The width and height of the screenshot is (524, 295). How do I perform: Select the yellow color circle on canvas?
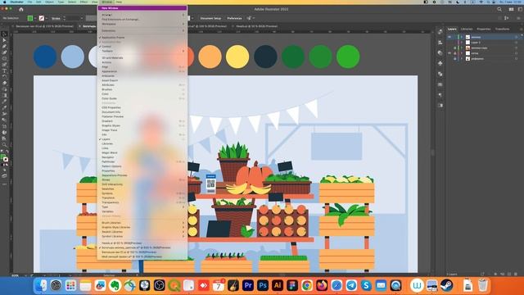(237, 57)
